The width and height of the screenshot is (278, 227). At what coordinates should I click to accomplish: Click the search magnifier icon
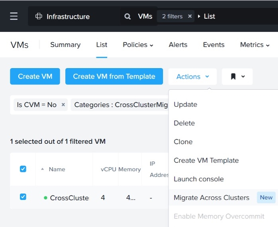tap(127, 16)
